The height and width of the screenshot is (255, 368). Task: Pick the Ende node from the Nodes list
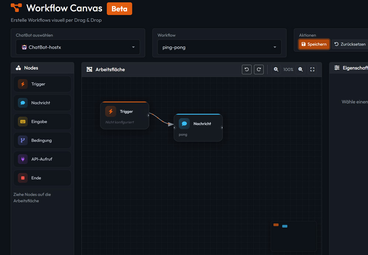tap(42, 177)
